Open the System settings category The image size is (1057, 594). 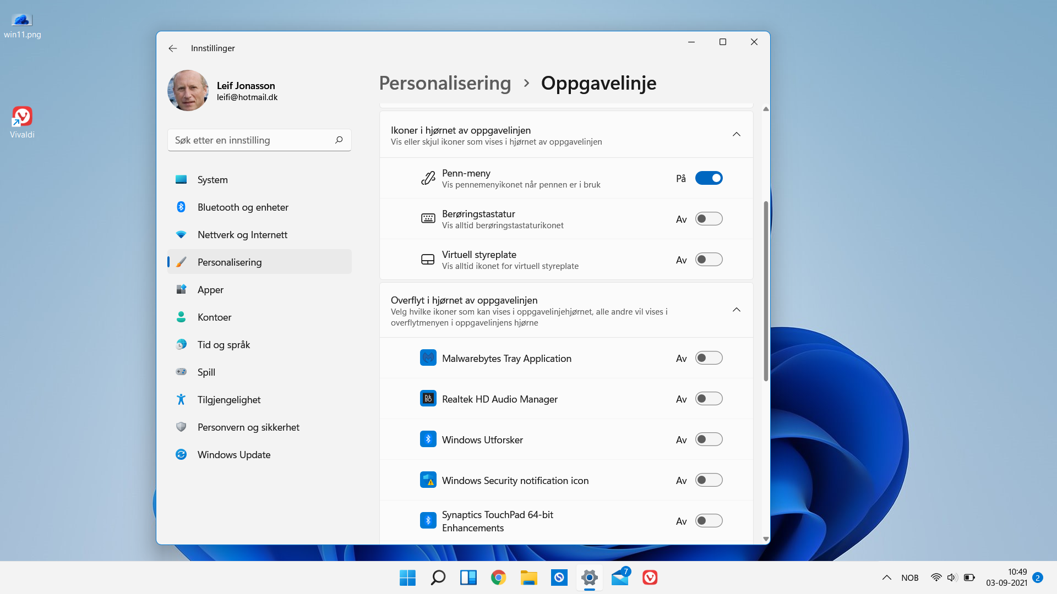pos(213,179)
